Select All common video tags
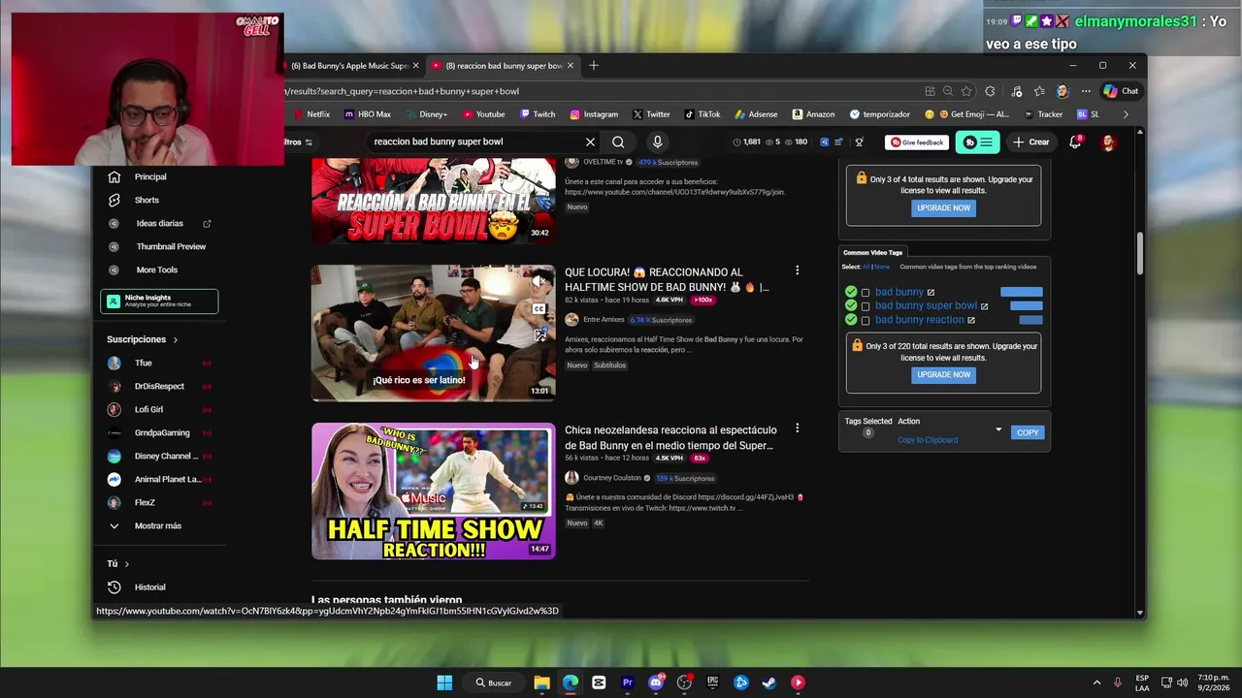 point(866,267)
